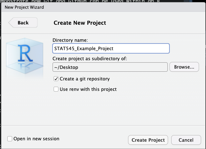Click the blue R letter in the logo
206x149 pixels.
point(25,53)
